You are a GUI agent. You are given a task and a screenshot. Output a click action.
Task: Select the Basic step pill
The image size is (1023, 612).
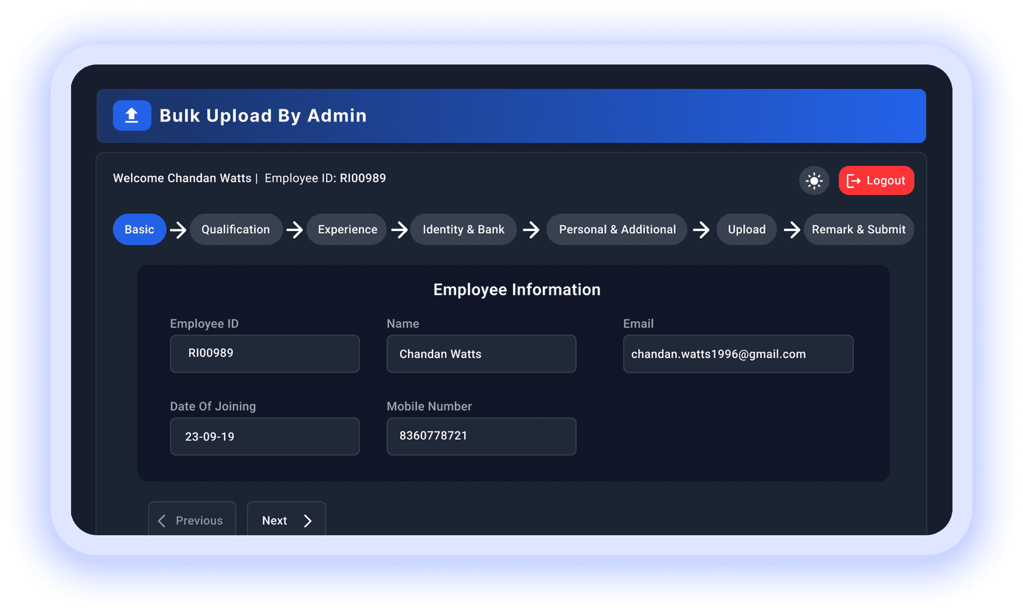point(139,230)
